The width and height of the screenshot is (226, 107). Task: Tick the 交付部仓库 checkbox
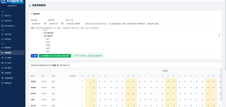tap(42, 33)
